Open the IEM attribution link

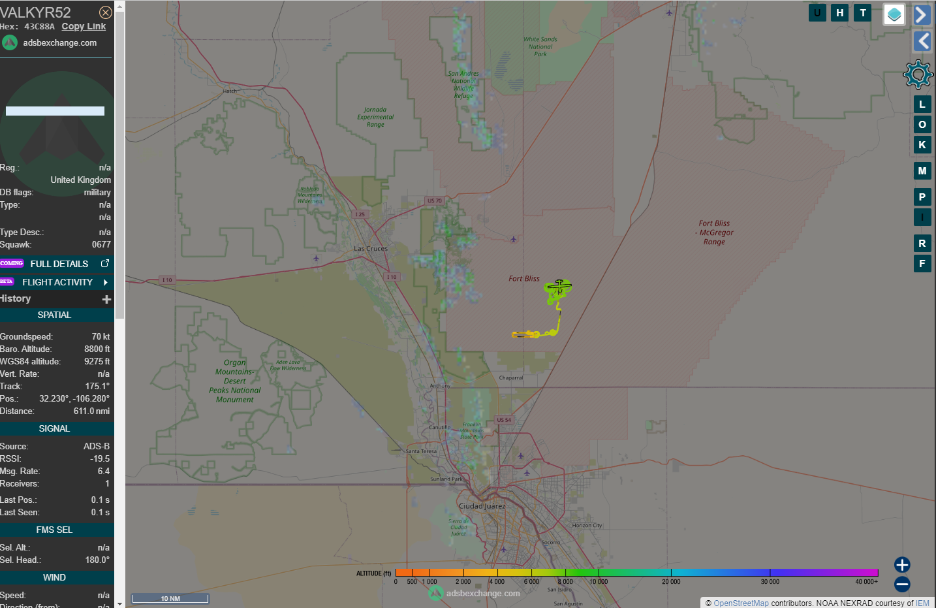922,603
